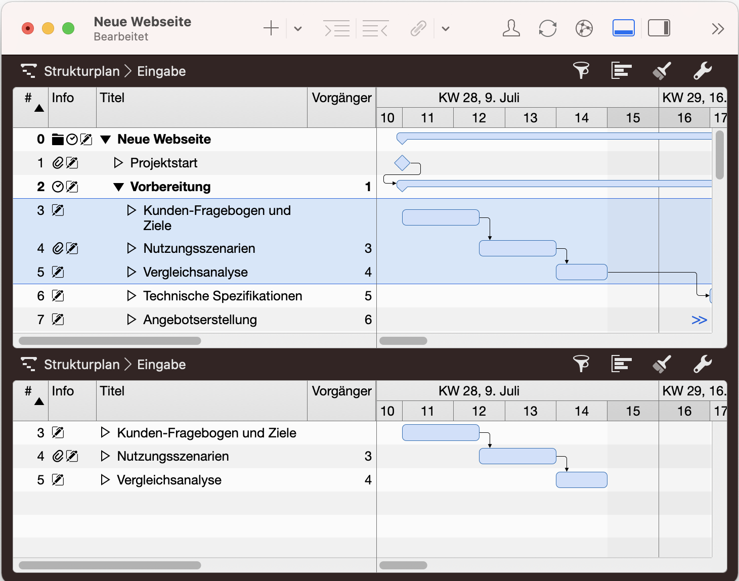Collapse the Vorbereitung group

pyautogui.click(x=119, y=187)
